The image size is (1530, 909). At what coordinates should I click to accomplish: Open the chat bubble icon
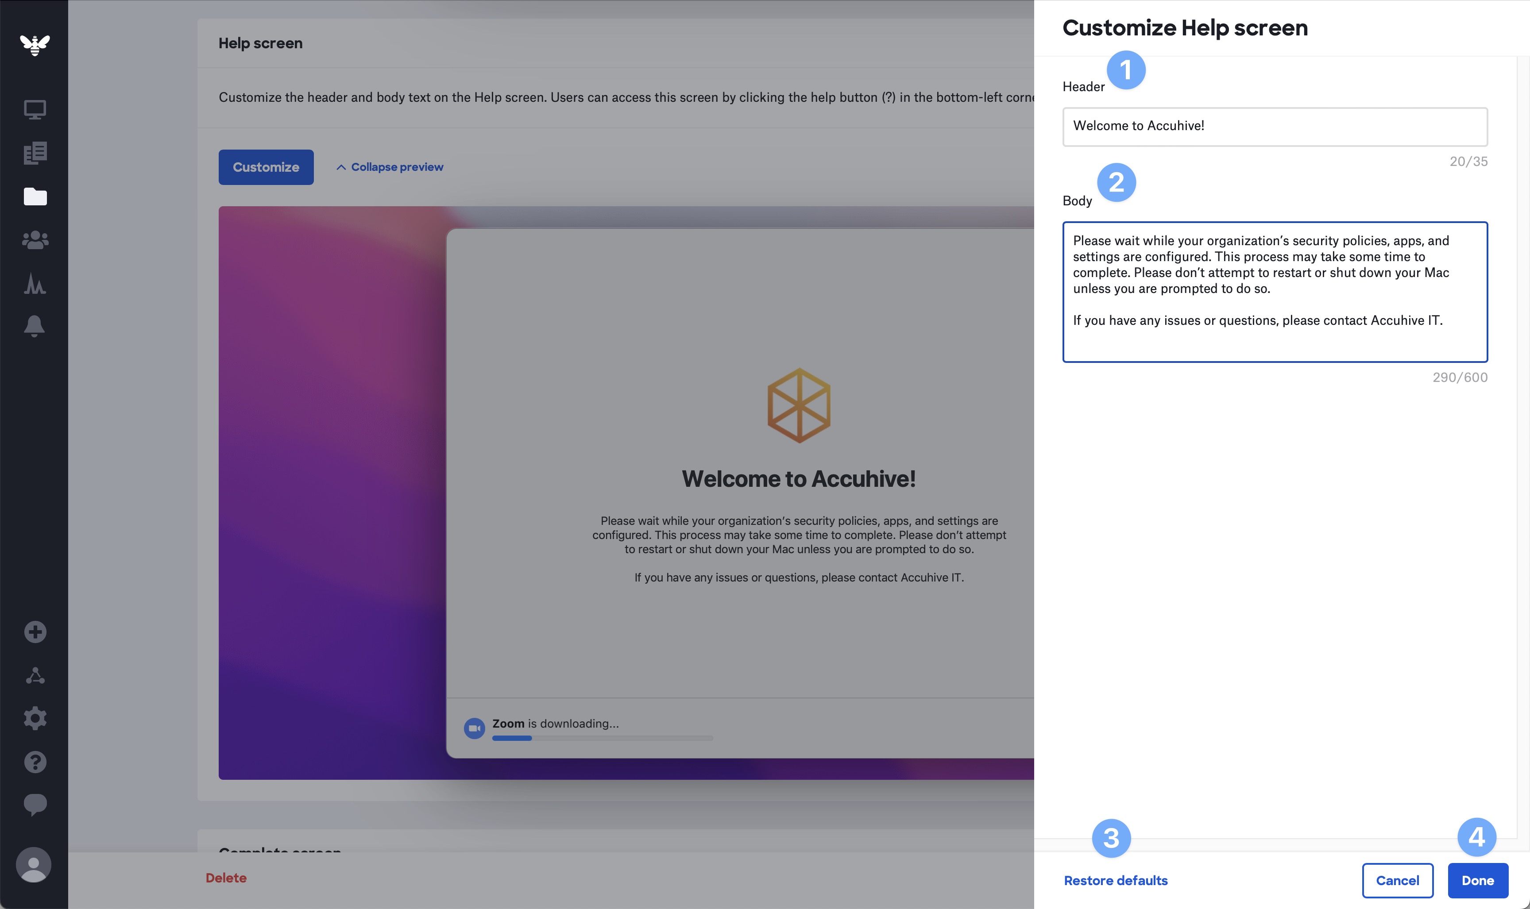pos(35,804)
